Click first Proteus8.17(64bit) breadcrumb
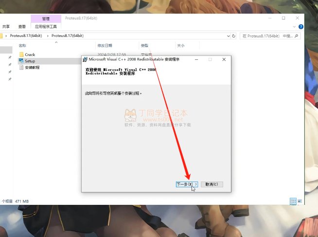Image resolution: width=318 pixels, height=237 pixels. pos(26,36)
